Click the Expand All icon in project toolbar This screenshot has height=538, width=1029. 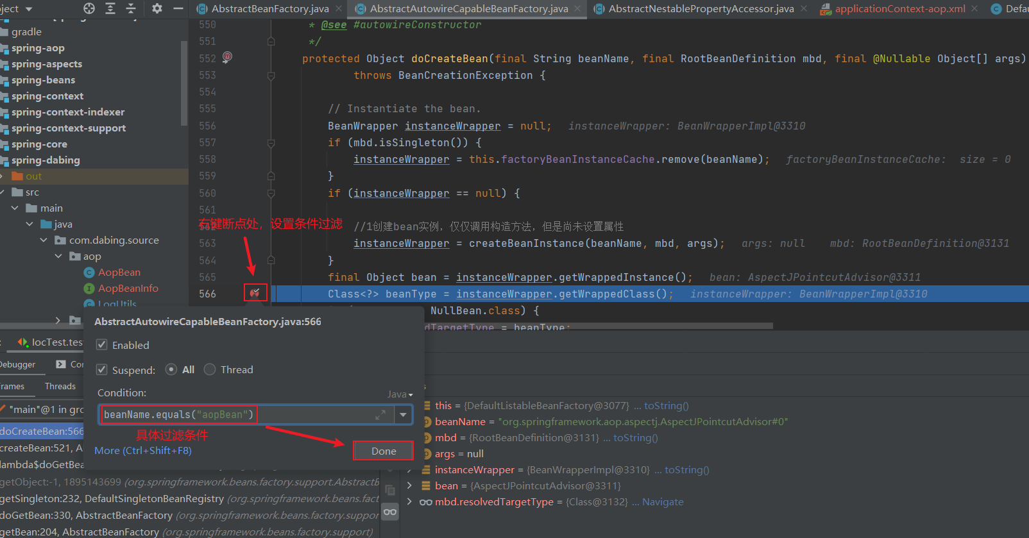tap(110, 8)
